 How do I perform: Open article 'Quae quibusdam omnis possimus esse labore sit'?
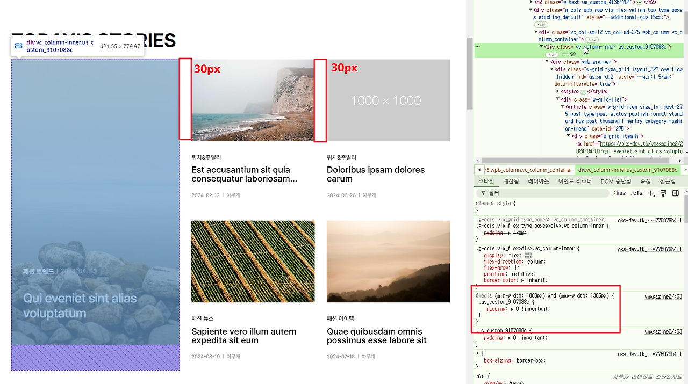[377, 336]
